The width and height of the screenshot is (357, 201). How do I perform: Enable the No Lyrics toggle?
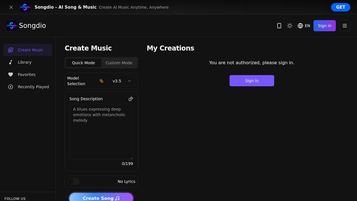[x=74, y=181]
